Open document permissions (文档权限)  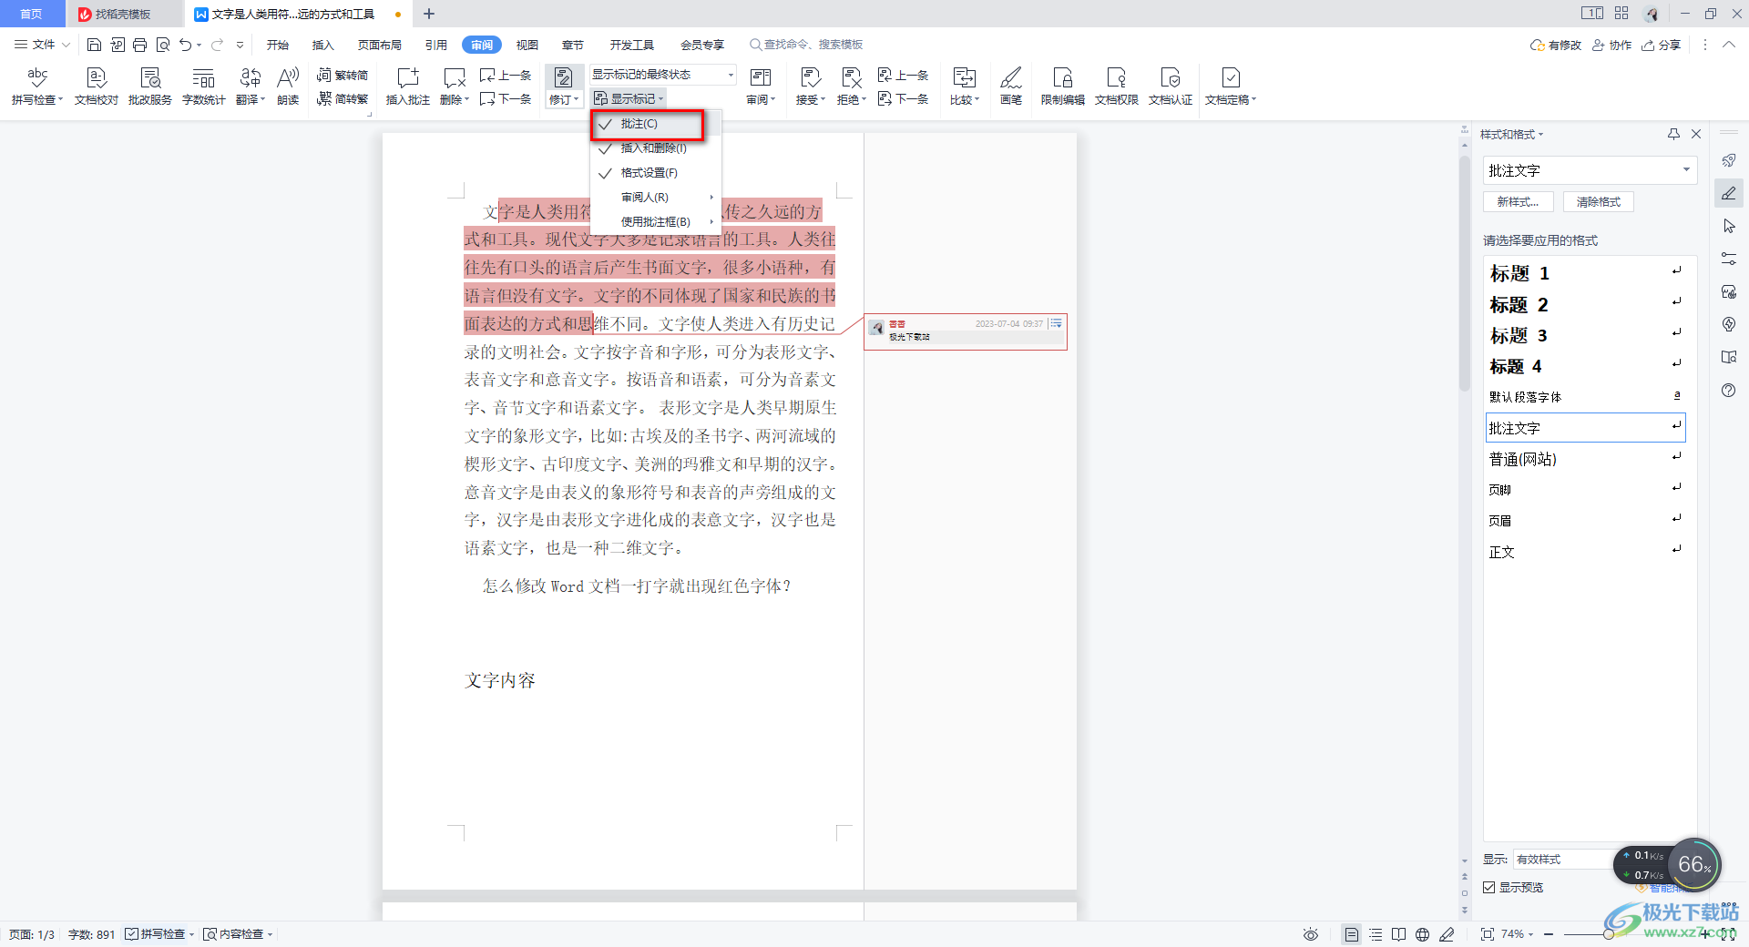1117,87
